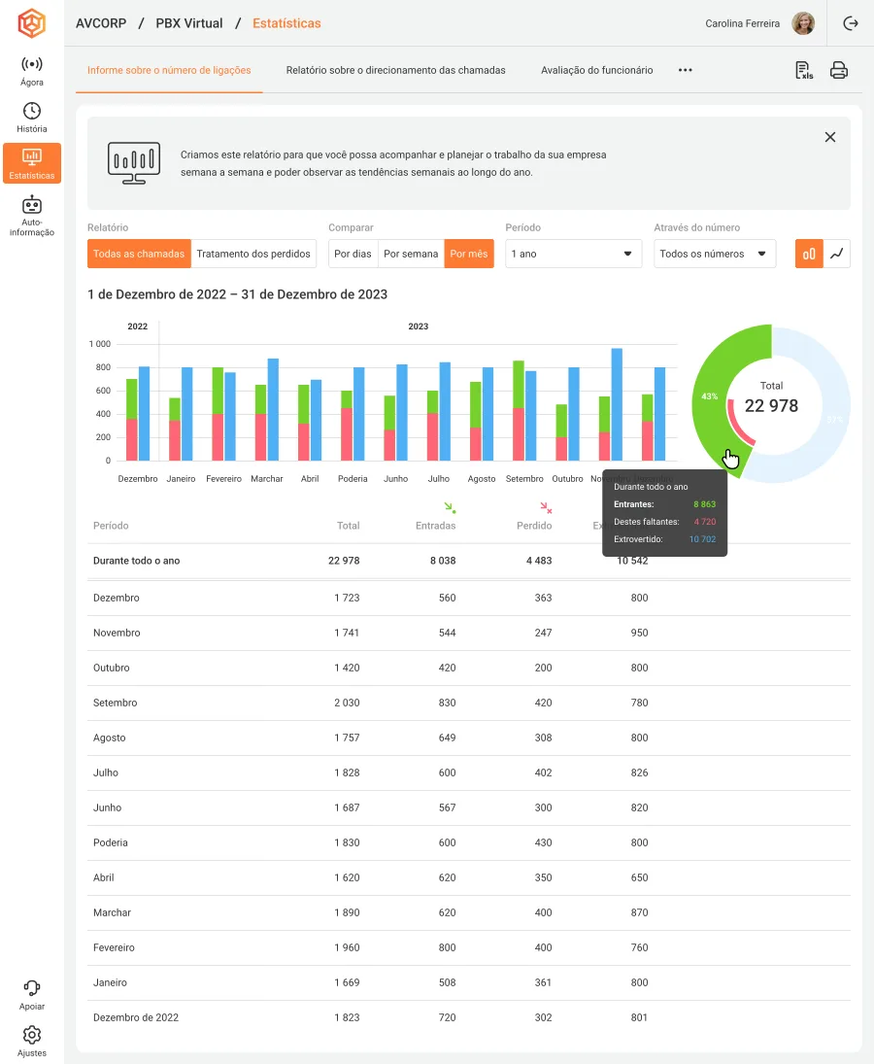
Task: Close the report info banner
Action: pyautogui.click(x=830, y=137)
